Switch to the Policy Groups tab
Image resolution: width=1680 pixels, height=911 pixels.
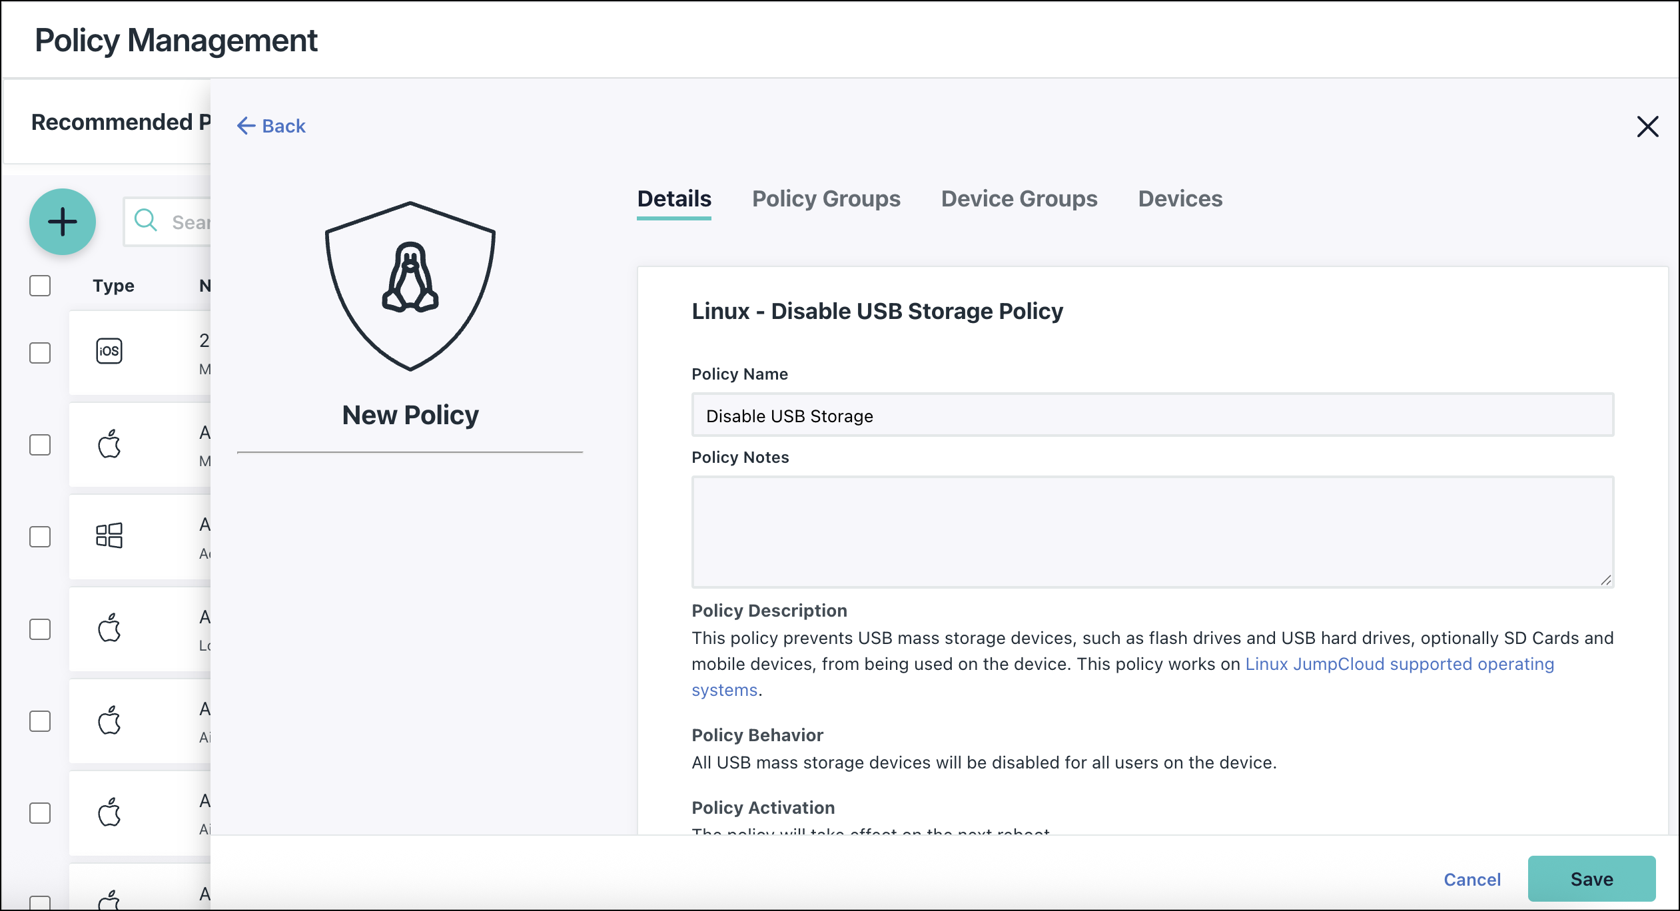pos(825,198)
